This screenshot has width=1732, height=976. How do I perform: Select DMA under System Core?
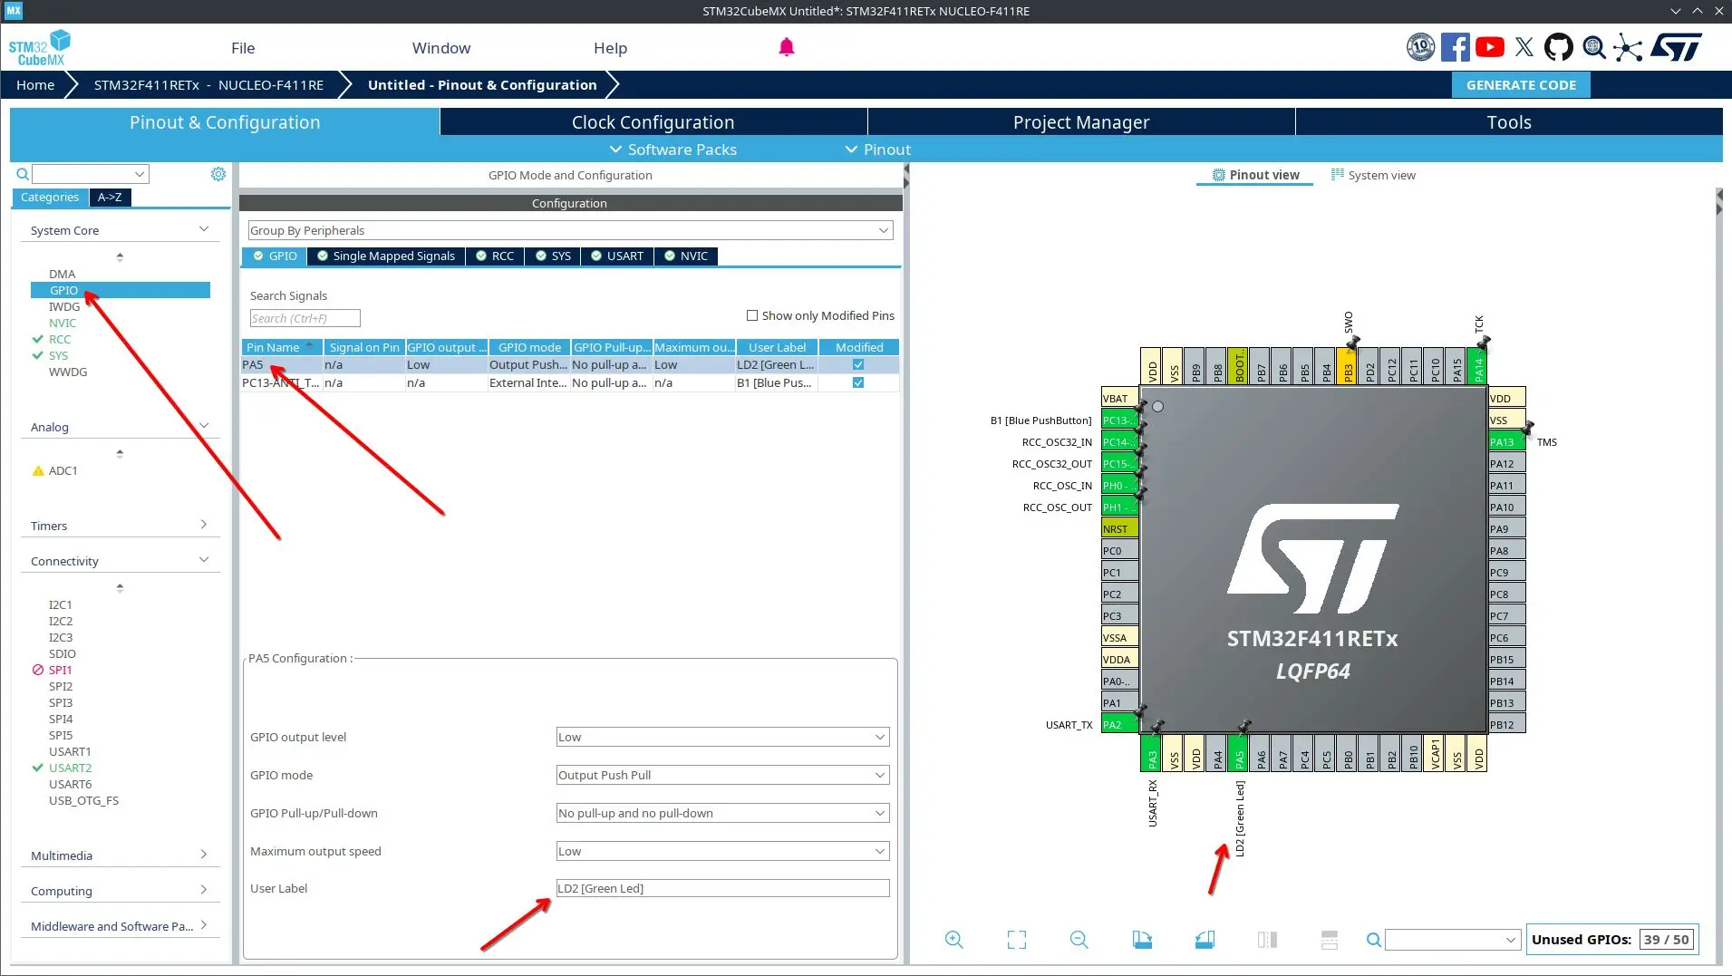pos(62,274)
